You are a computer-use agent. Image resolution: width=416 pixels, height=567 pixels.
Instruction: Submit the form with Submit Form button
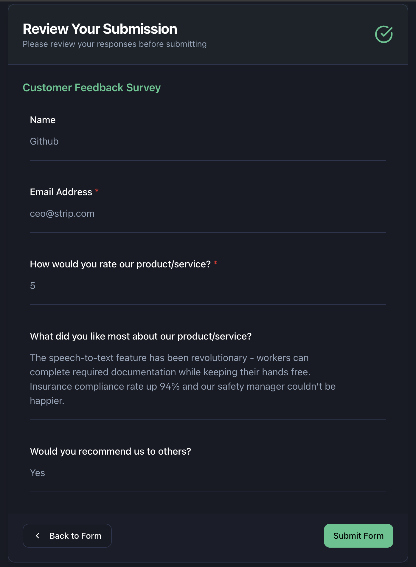point(358,536)
